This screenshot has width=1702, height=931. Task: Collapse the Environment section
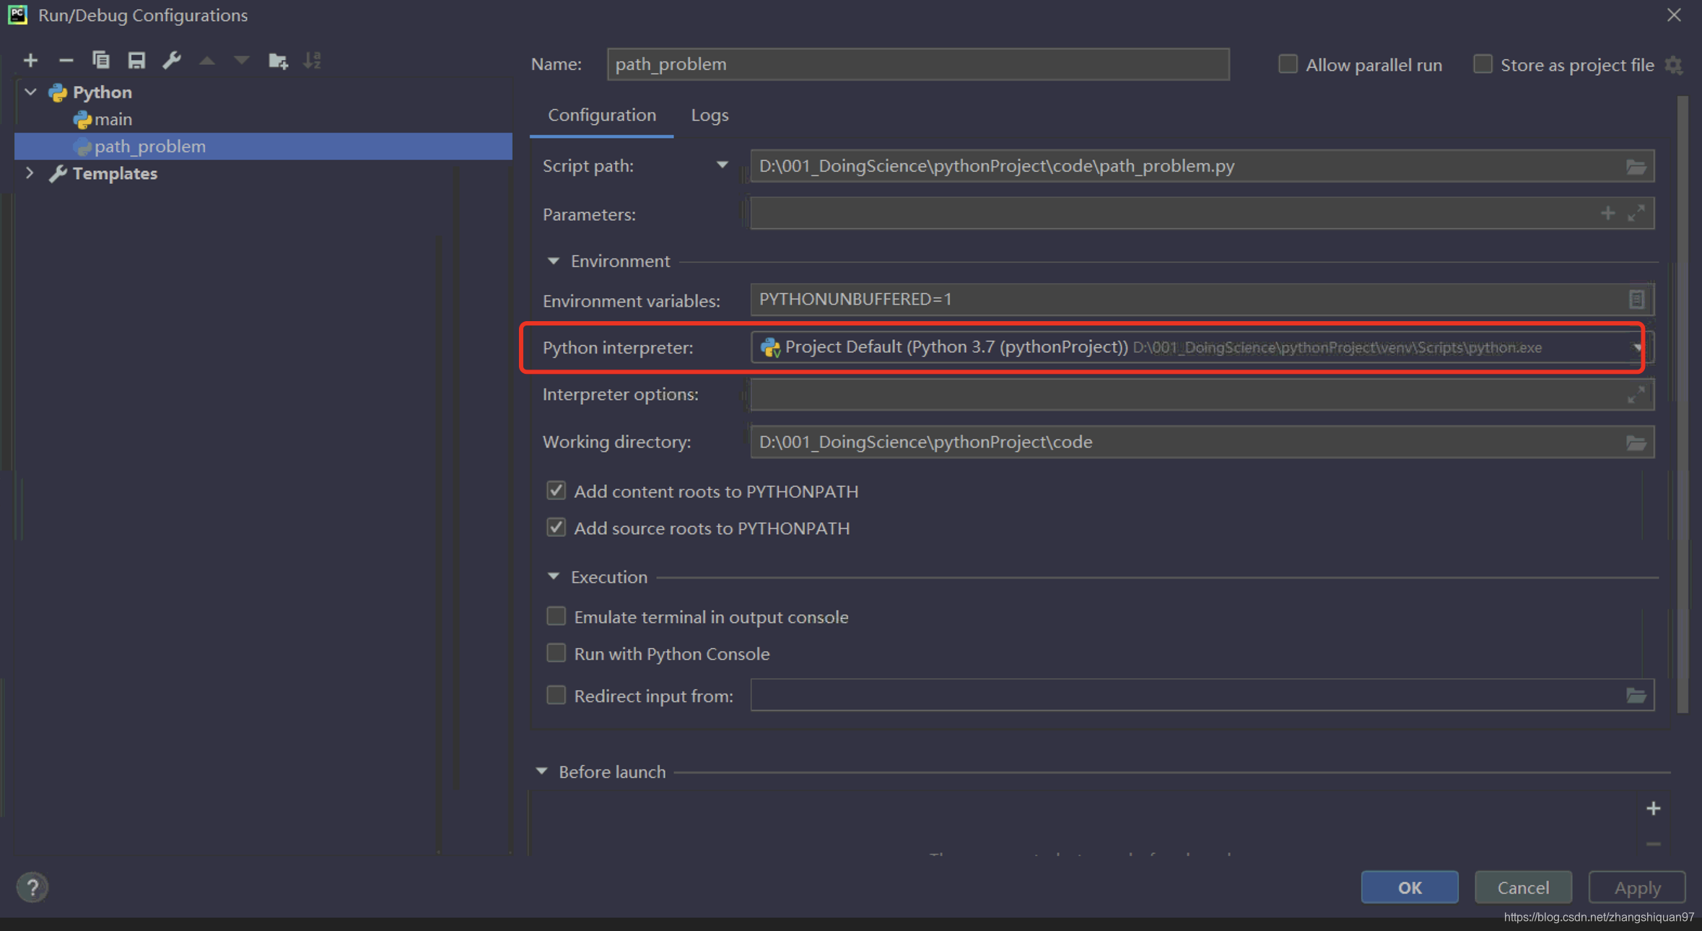coord(554,261)
